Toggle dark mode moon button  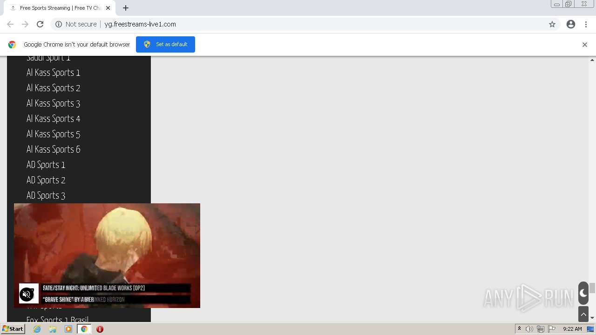tap(583, 293)
